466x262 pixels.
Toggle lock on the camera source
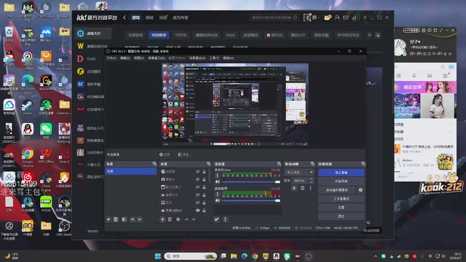point(204,179)
